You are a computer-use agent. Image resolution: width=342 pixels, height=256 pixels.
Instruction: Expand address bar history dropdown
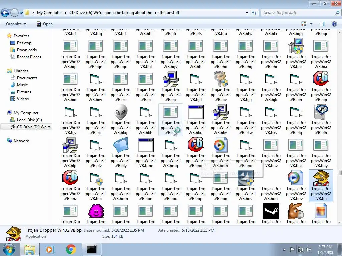247,13
